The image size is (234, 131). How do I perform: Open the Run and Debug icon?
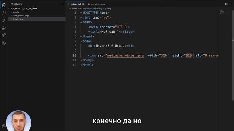point(4,28)
